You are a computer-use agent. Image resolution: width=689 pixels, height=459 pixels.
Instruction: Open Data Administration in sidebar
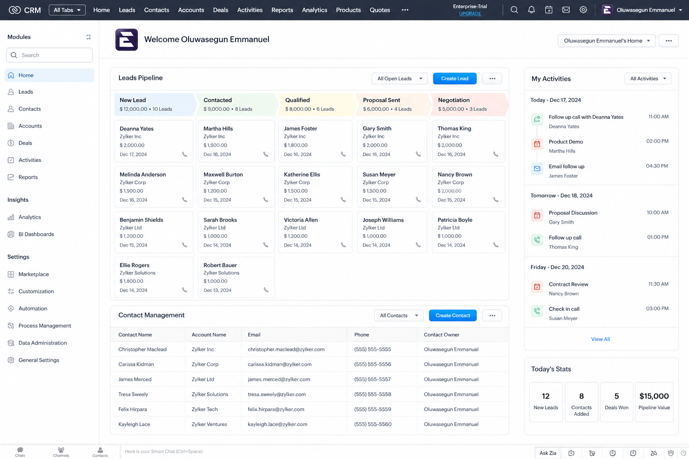(x=49, y=343)
